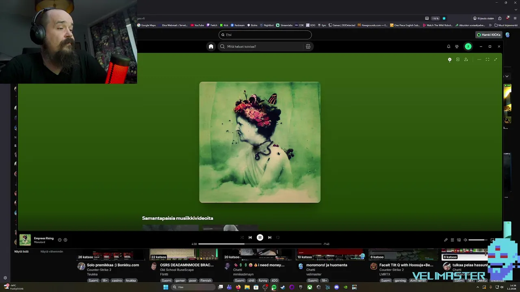
Task: Click 'Näytä lisää' link
Action: pos(22,251)
